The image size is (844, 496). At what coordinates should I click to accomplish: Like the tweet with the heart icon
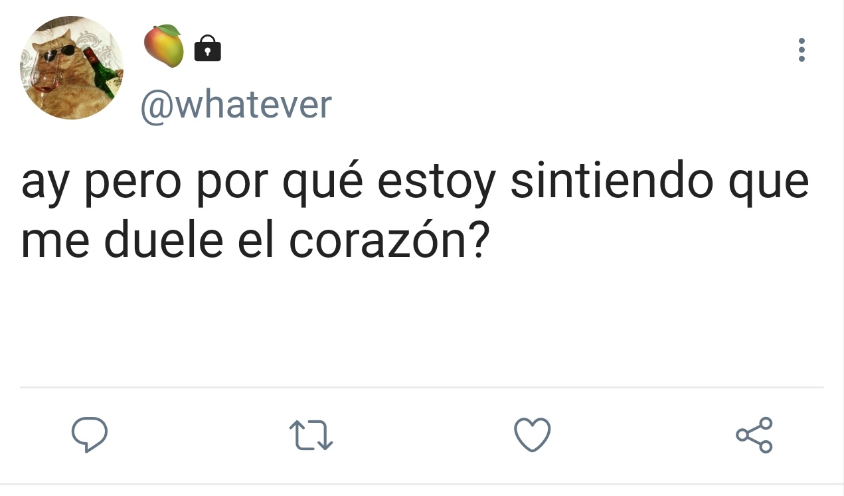pos(533,435)
